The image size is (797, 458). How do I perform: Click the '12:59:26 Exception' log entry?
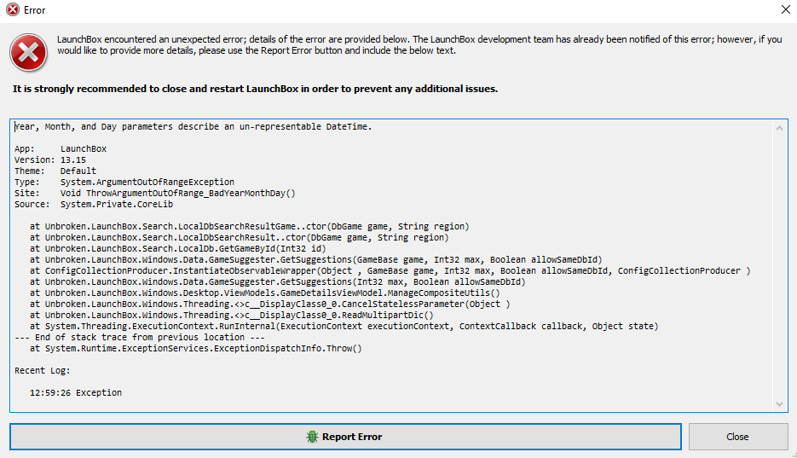(x=76, y=393)
